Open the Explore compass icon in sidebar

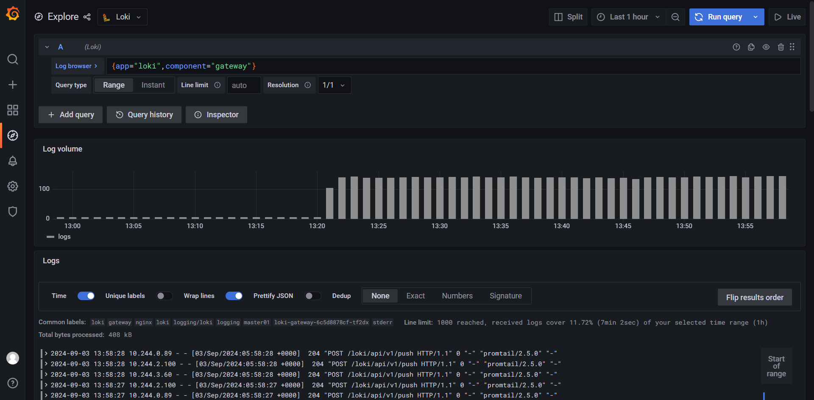click(13, 135)
